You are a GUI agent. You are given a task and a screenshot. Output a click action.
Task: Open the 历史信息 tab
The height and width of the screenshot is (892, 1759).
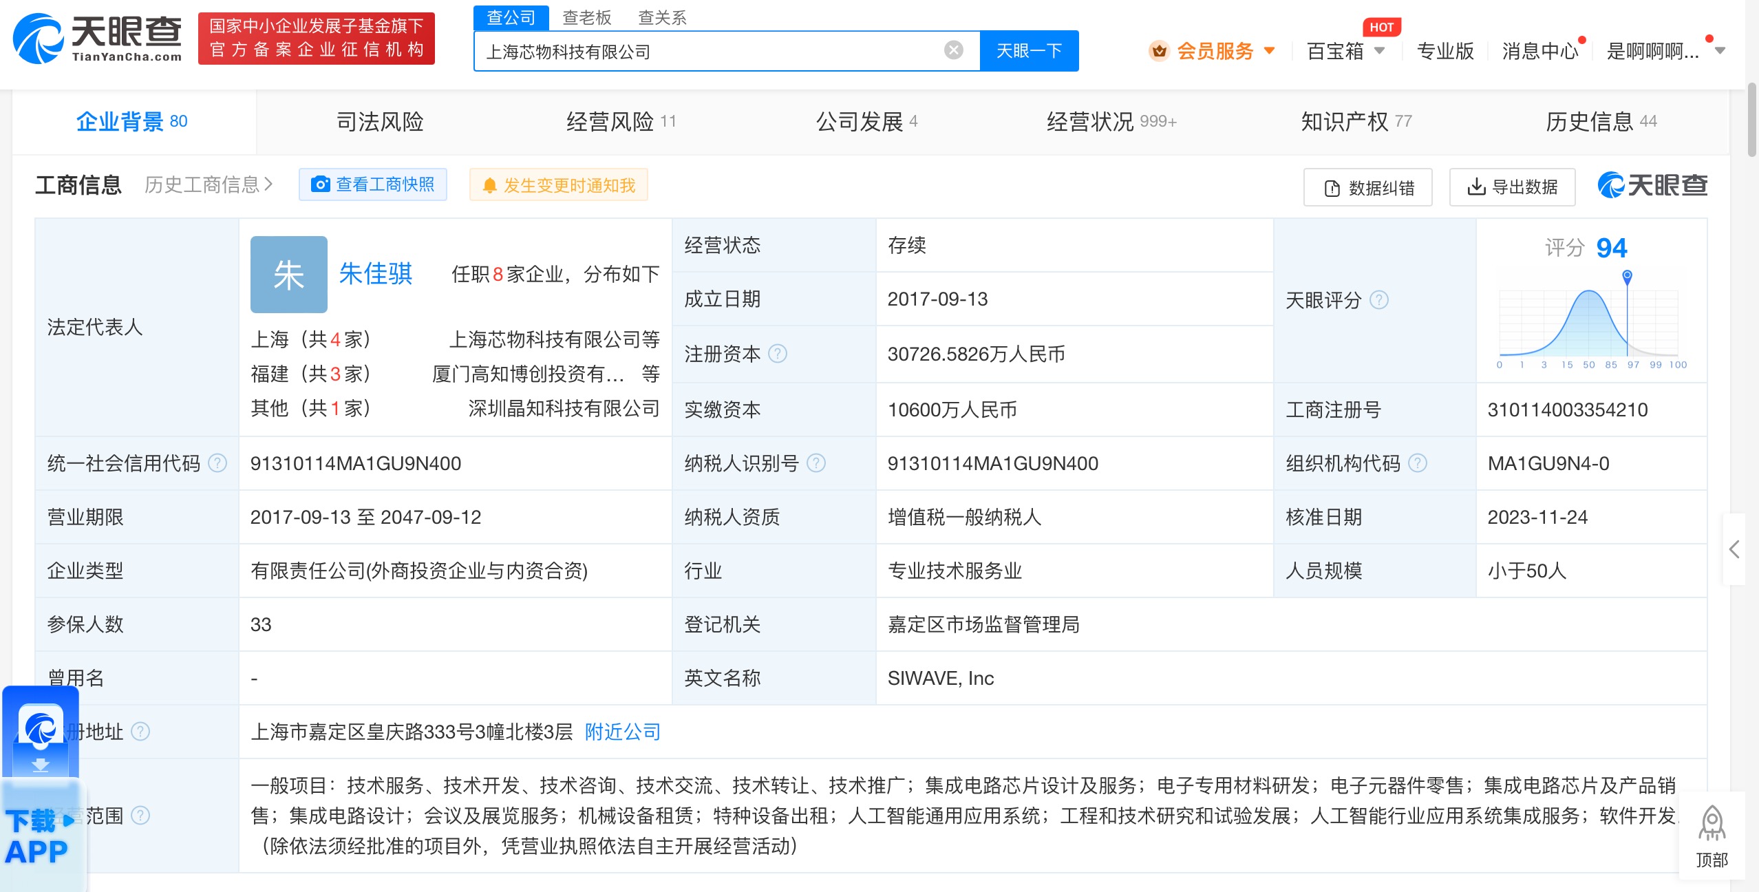[1601, 122]
